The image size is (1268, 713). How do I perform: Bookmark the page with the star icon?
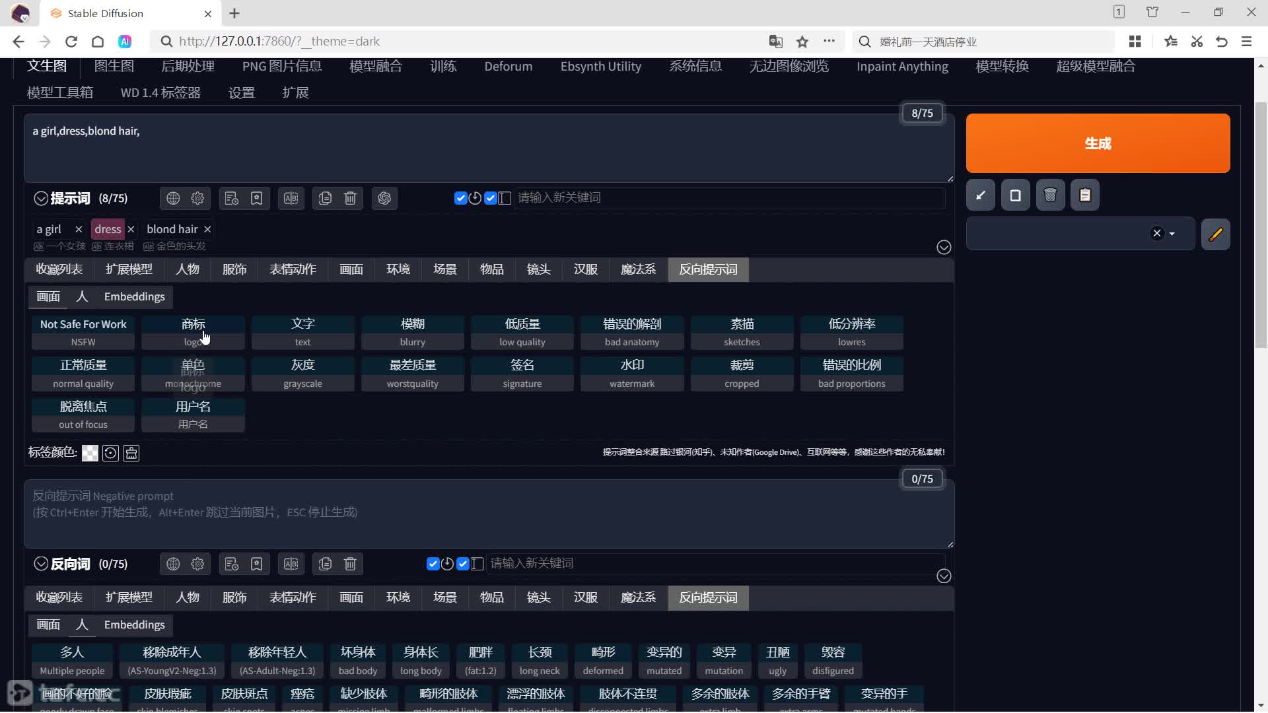802,42
